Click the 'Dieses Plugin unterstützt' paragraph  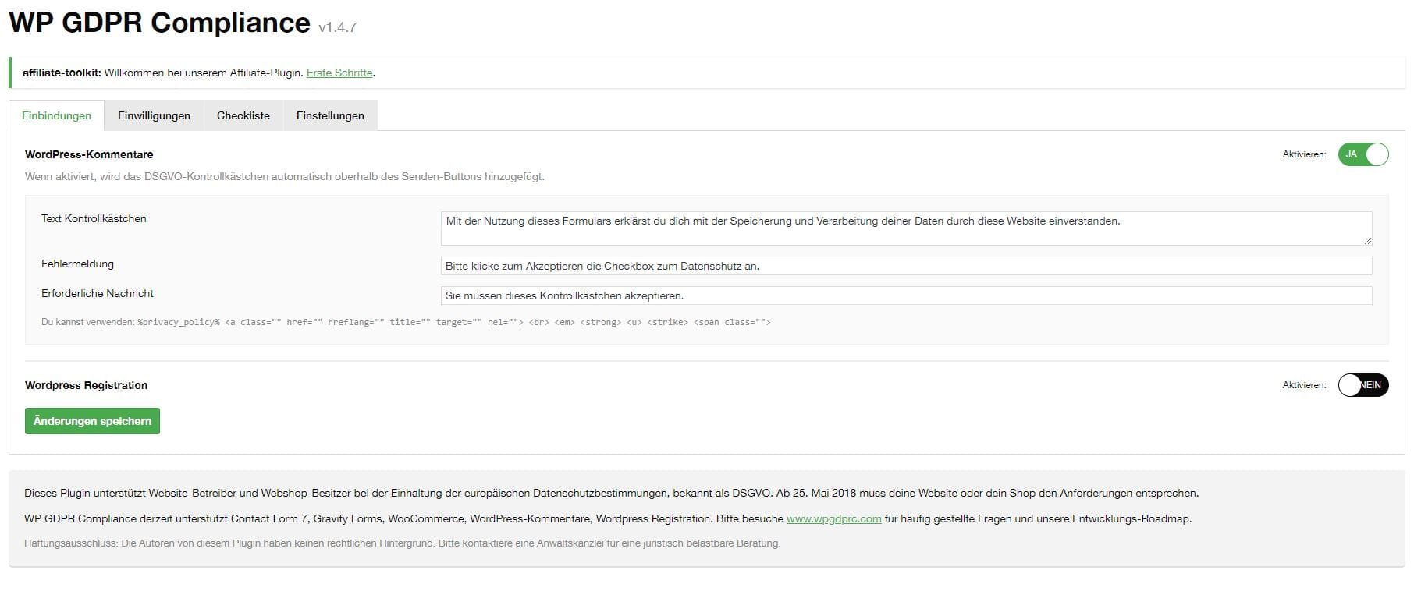pos(611,493)
